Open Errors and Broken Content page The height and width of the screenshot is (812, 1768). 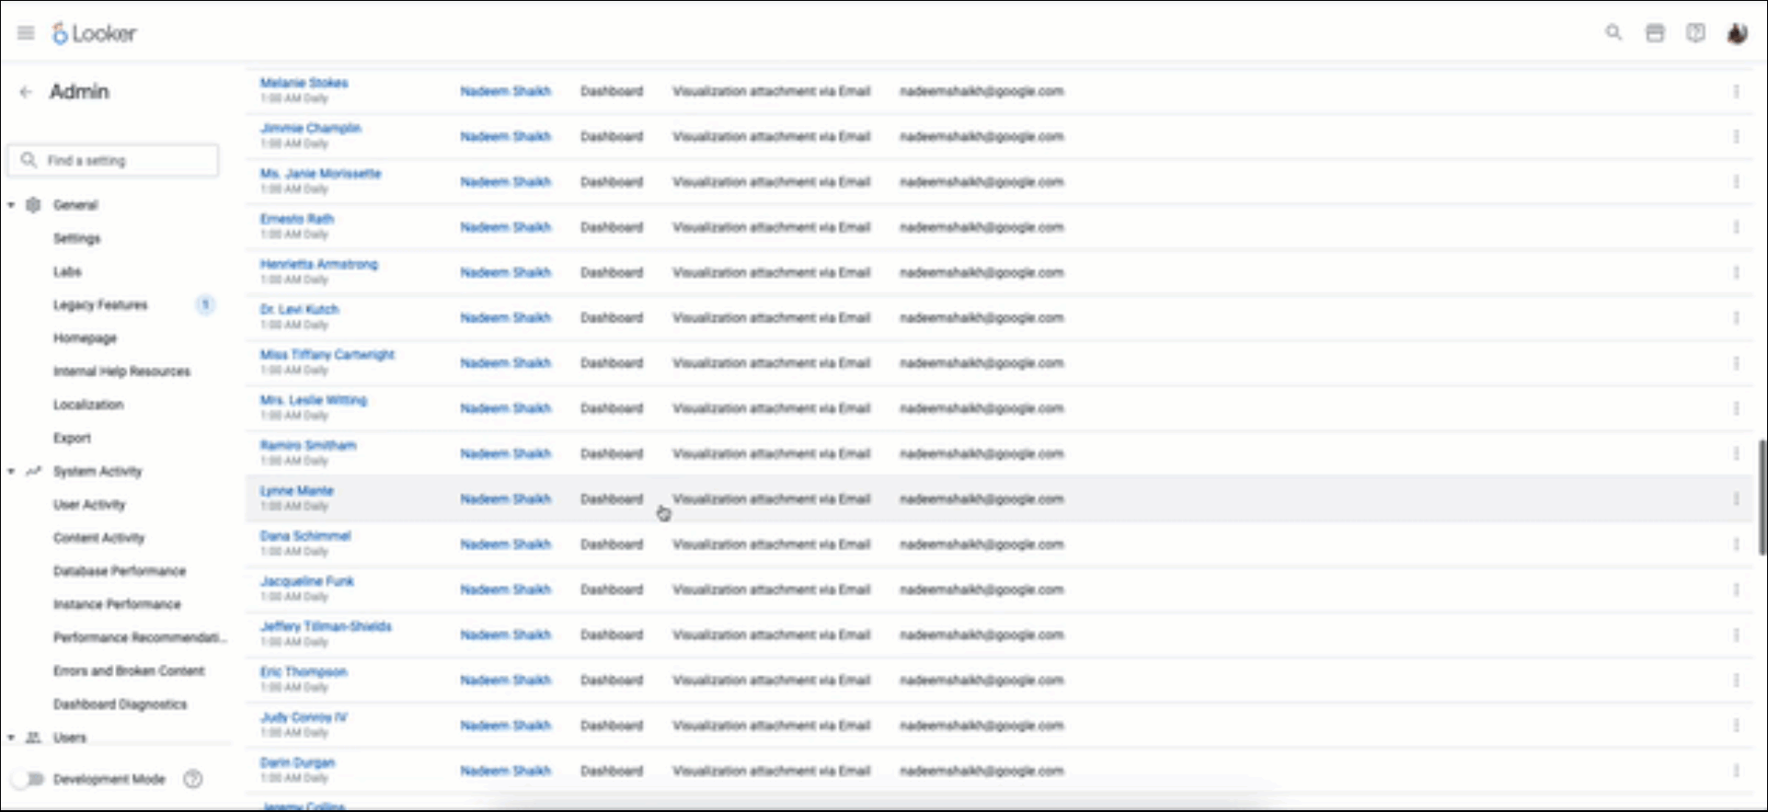click(x=129, y=671)
